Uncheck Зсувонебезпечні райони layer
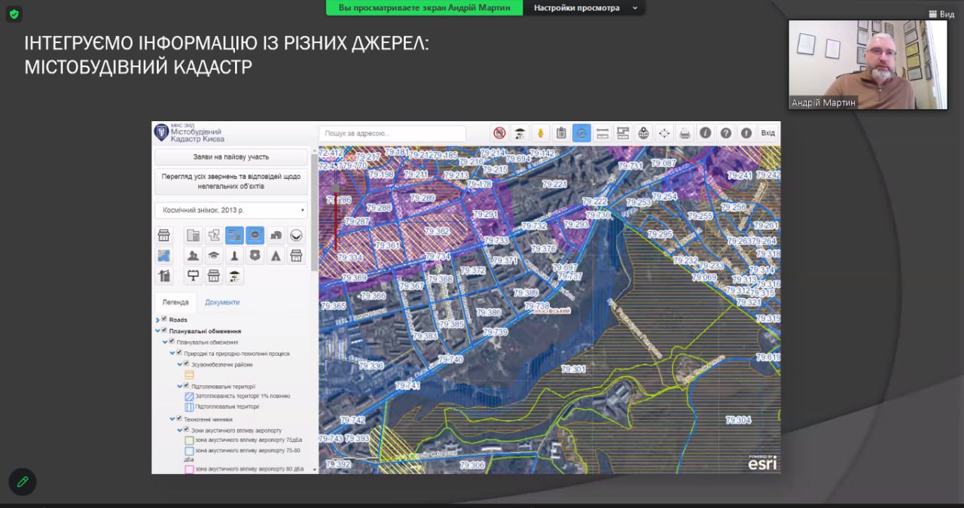 click(186, 363)
